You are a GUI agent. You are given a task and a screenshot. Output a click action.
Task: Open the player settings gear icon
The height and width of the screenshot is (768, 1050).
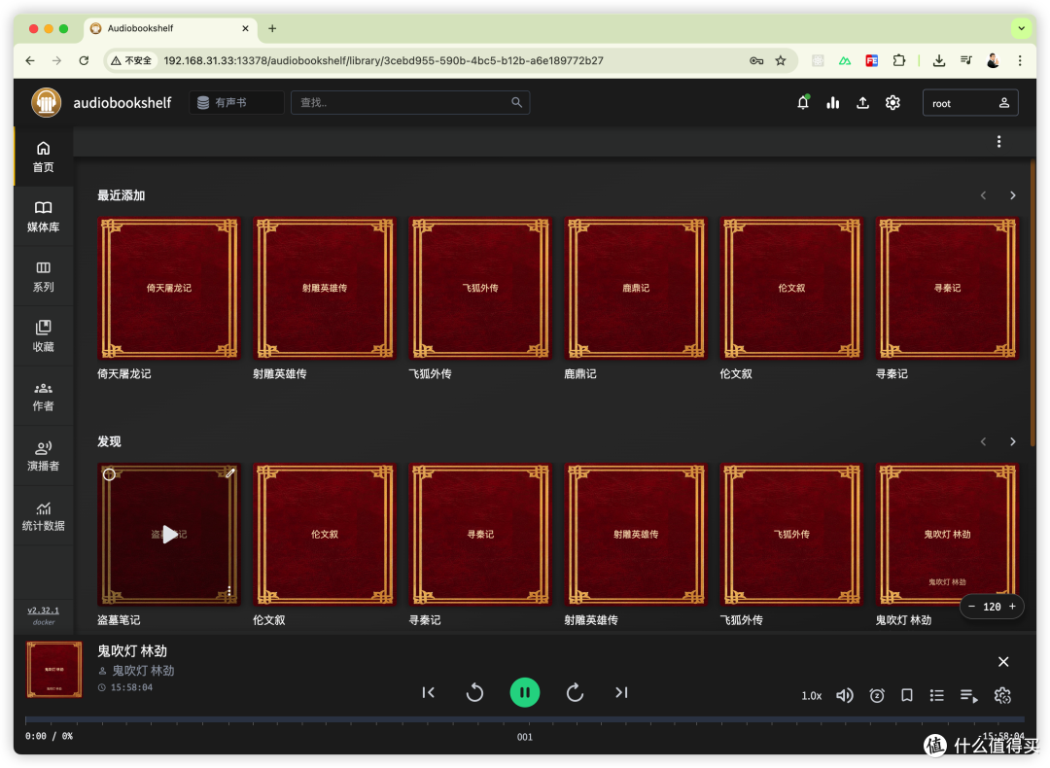click(x=1002, y=695)
